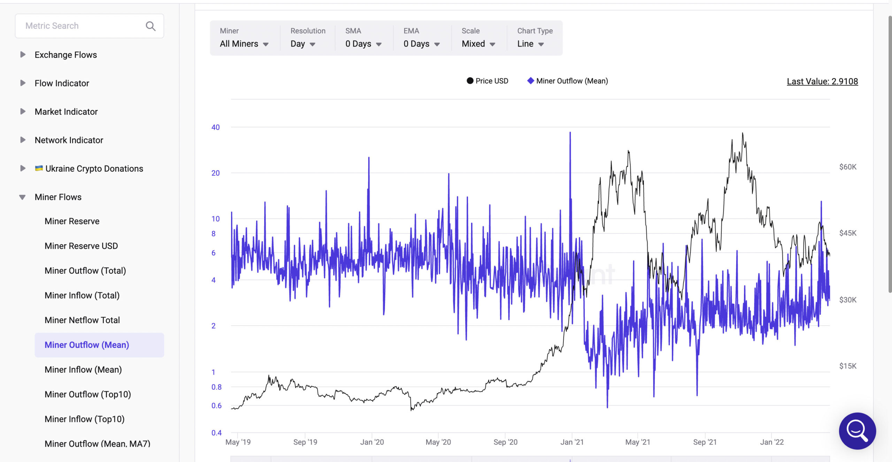Select Miner Reserve USD metric

(81, 246)
